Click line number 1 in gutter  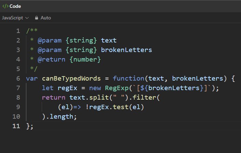[18, 31]
